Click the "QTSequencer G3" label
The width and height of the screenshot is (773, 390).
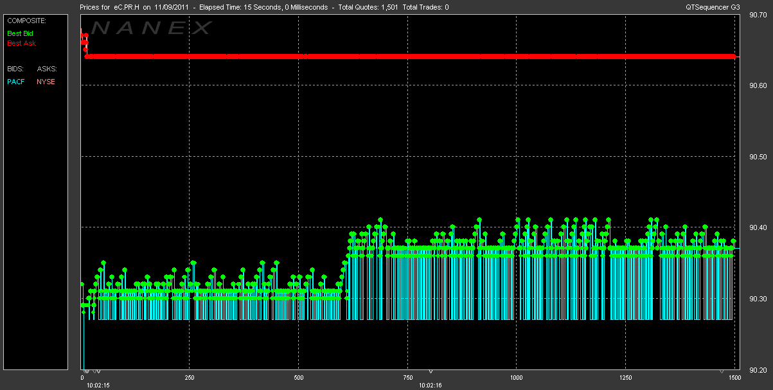pyautogui.click(x=713, y=6)
